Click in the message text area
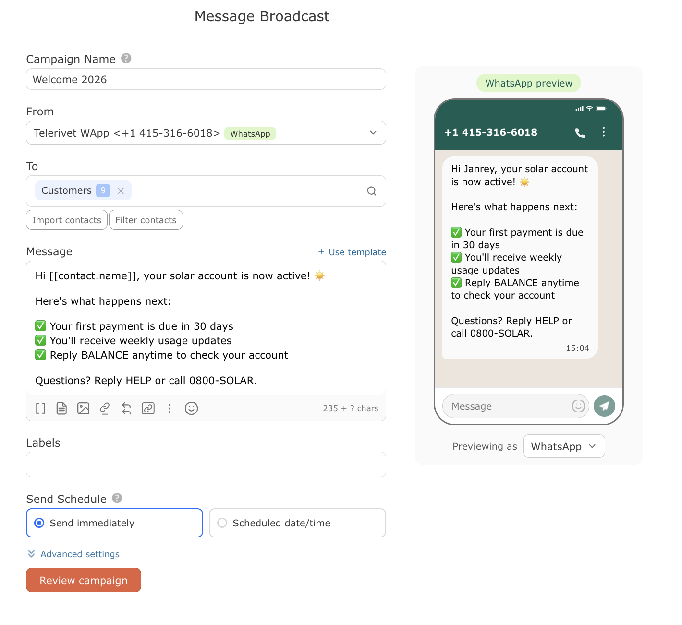This screenshot has height=625, width=682. [206, 328]
